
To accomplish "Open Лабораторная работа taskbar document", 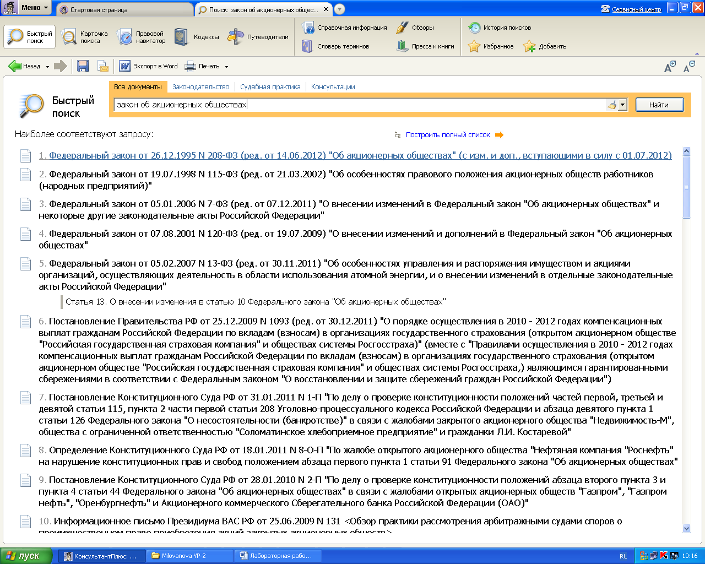I will (278, 556).
